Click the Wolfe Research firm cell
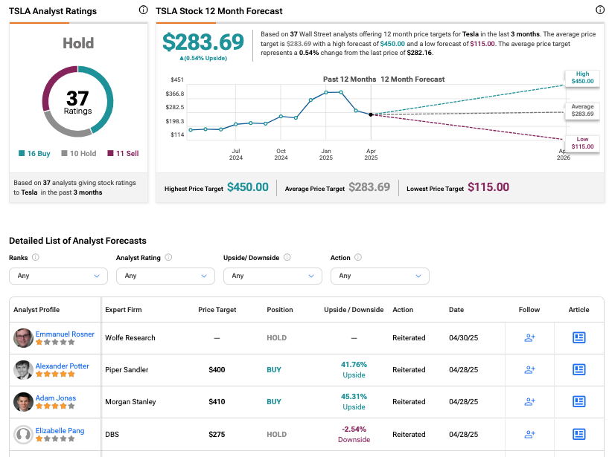This screenshot has width=612, height=457. click(x=130, y=338)
